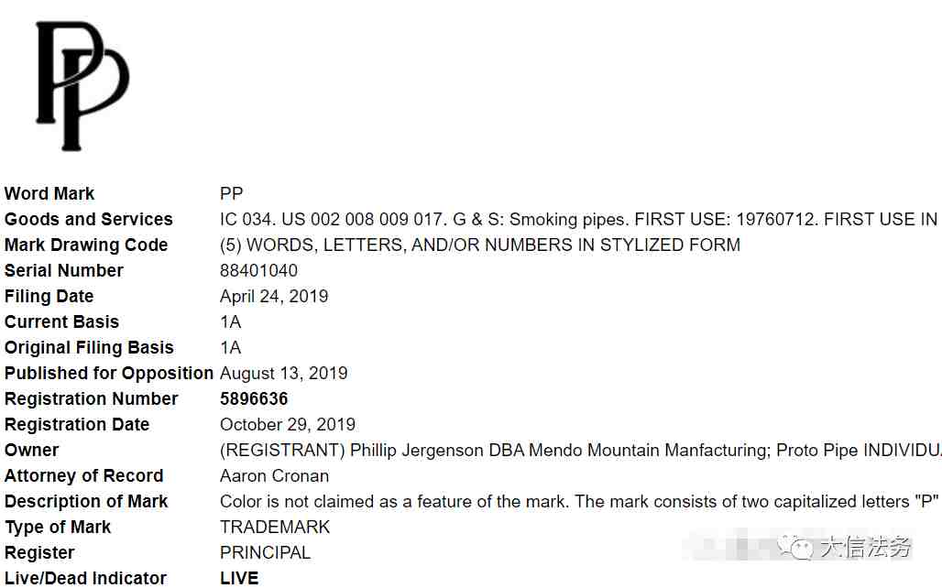Click the filing date April 24, 2019
Screen dimensions: 942x588
click(274, 296)
